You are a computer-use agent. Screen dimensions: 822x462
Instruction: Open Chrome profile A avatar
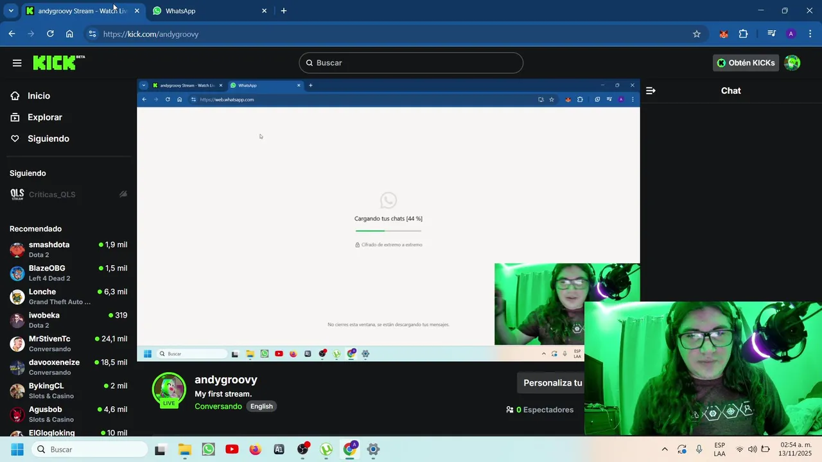pyautogui.click(x=791, y=34)
